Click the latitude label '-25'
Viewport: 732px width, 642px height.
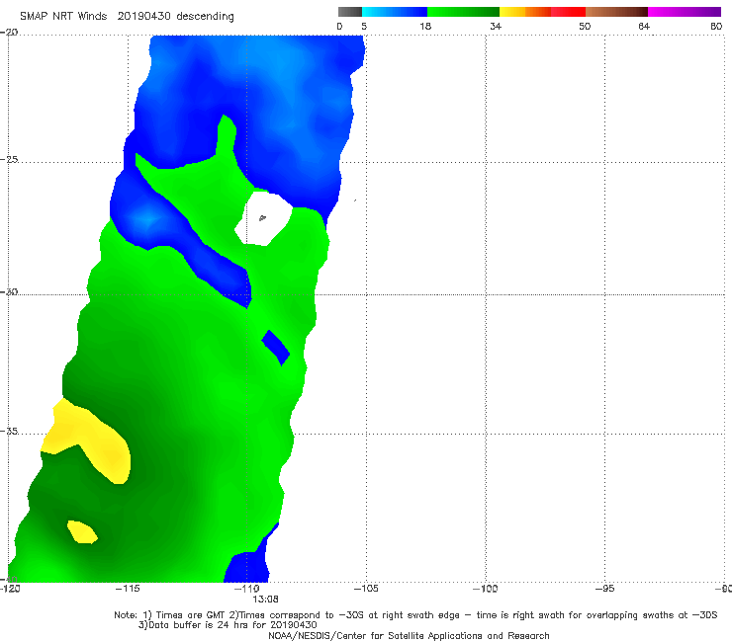(9, 159)
